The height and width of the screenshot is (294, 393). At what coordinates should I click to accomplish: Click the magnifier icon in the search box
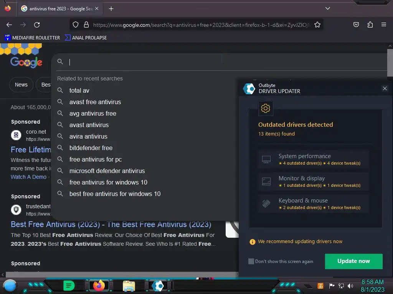(60, 62)
